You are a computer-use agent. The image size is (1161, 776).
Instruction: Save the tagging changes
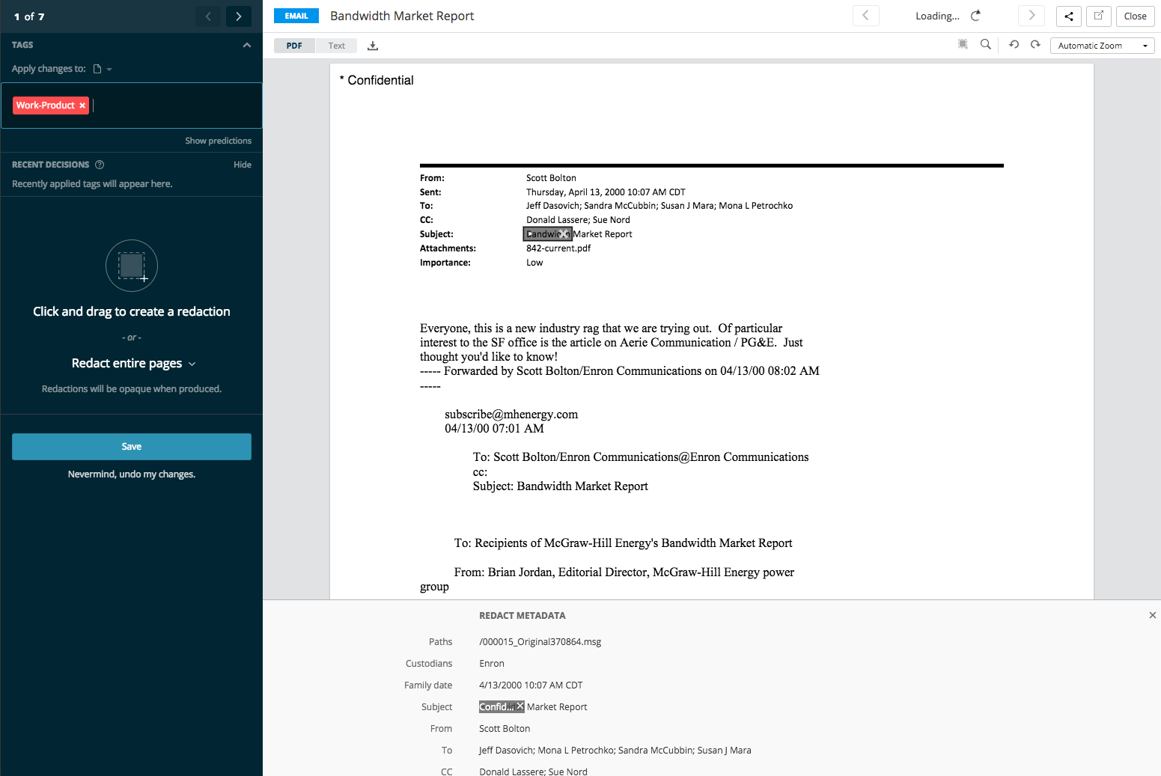click(132, 447)
